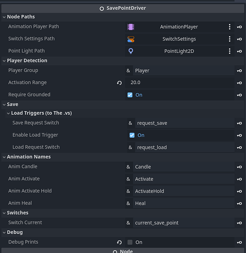Click the SwitchSettings node path button

tap(180, 39)
